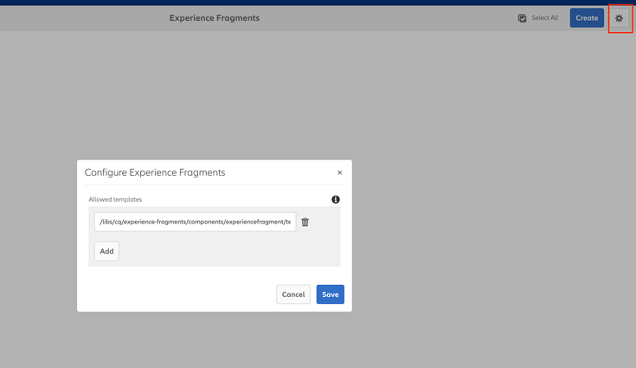Click empty dialog footer left of Cancel
This screenshot has width=636, height=368.
(x=173, y=294)
